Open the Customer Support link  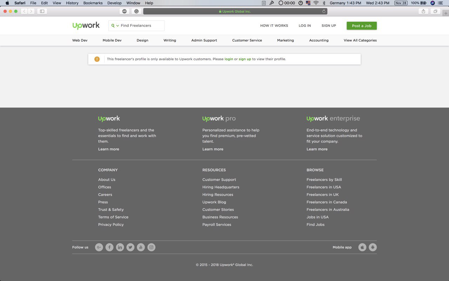pyautogui.click(x=219, y=180)
